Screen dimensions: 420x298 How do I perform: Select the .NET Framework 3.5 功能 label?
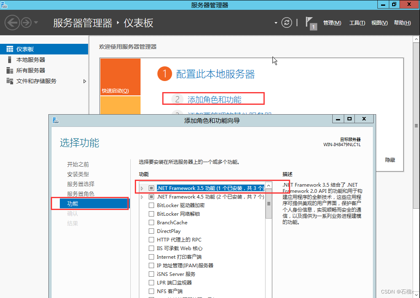click(x=211, y=188)
